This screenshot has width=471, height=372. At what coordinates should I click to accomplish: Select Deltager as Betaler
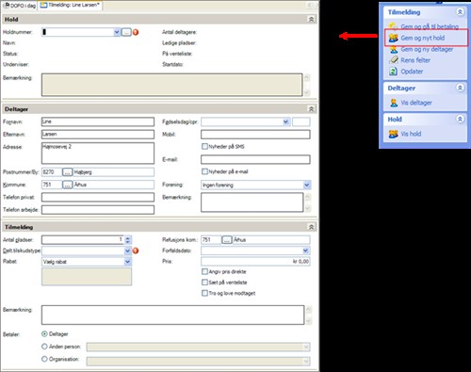click(44, 334)
